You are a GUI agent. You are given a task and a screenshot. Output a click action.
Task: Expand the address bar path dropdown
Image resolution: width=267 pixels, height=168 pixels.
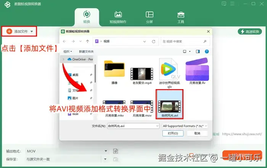coord(145,42)
